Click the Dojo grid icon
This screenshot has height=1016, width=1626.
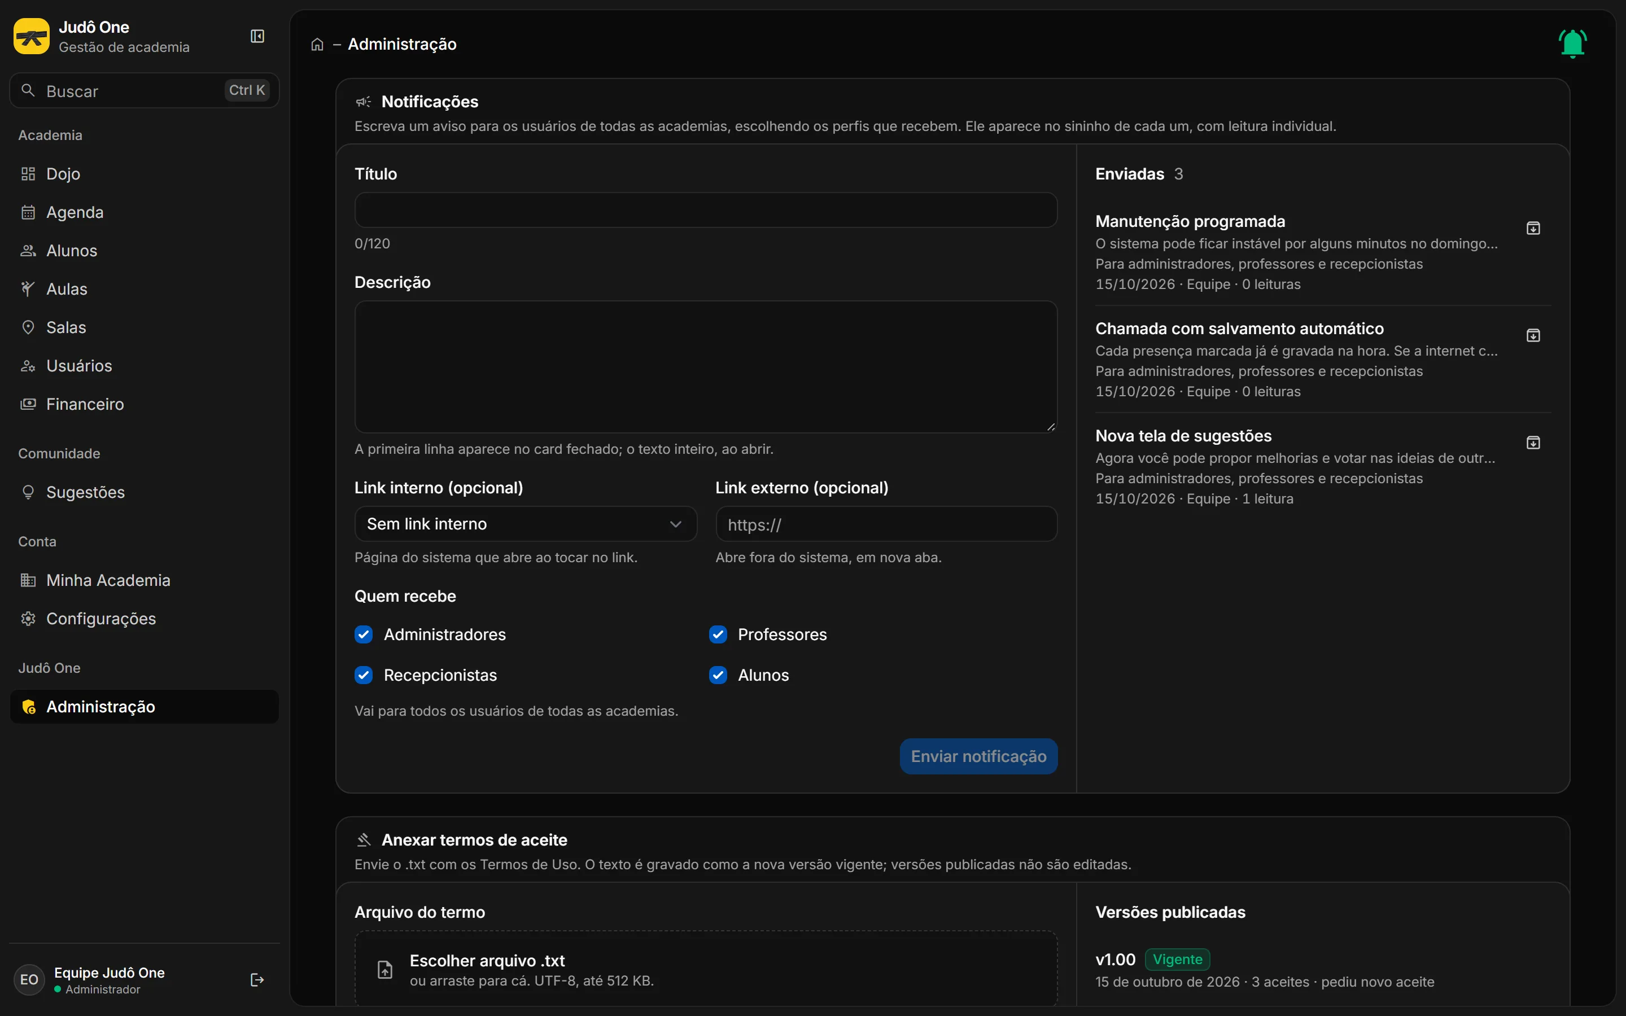[28, 174]
